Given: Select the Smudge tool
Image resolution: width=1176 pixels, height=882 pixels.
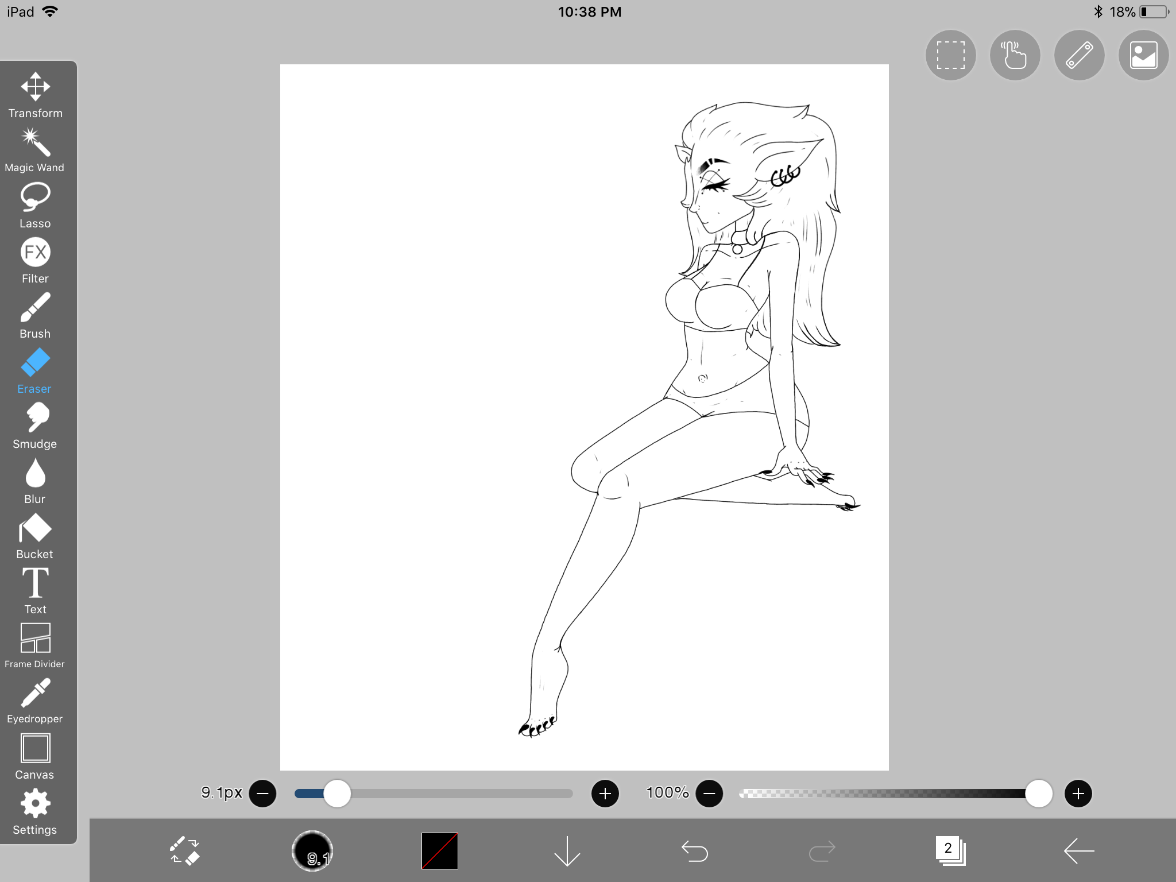Looking at the screenshot, I should click(35, 426).
